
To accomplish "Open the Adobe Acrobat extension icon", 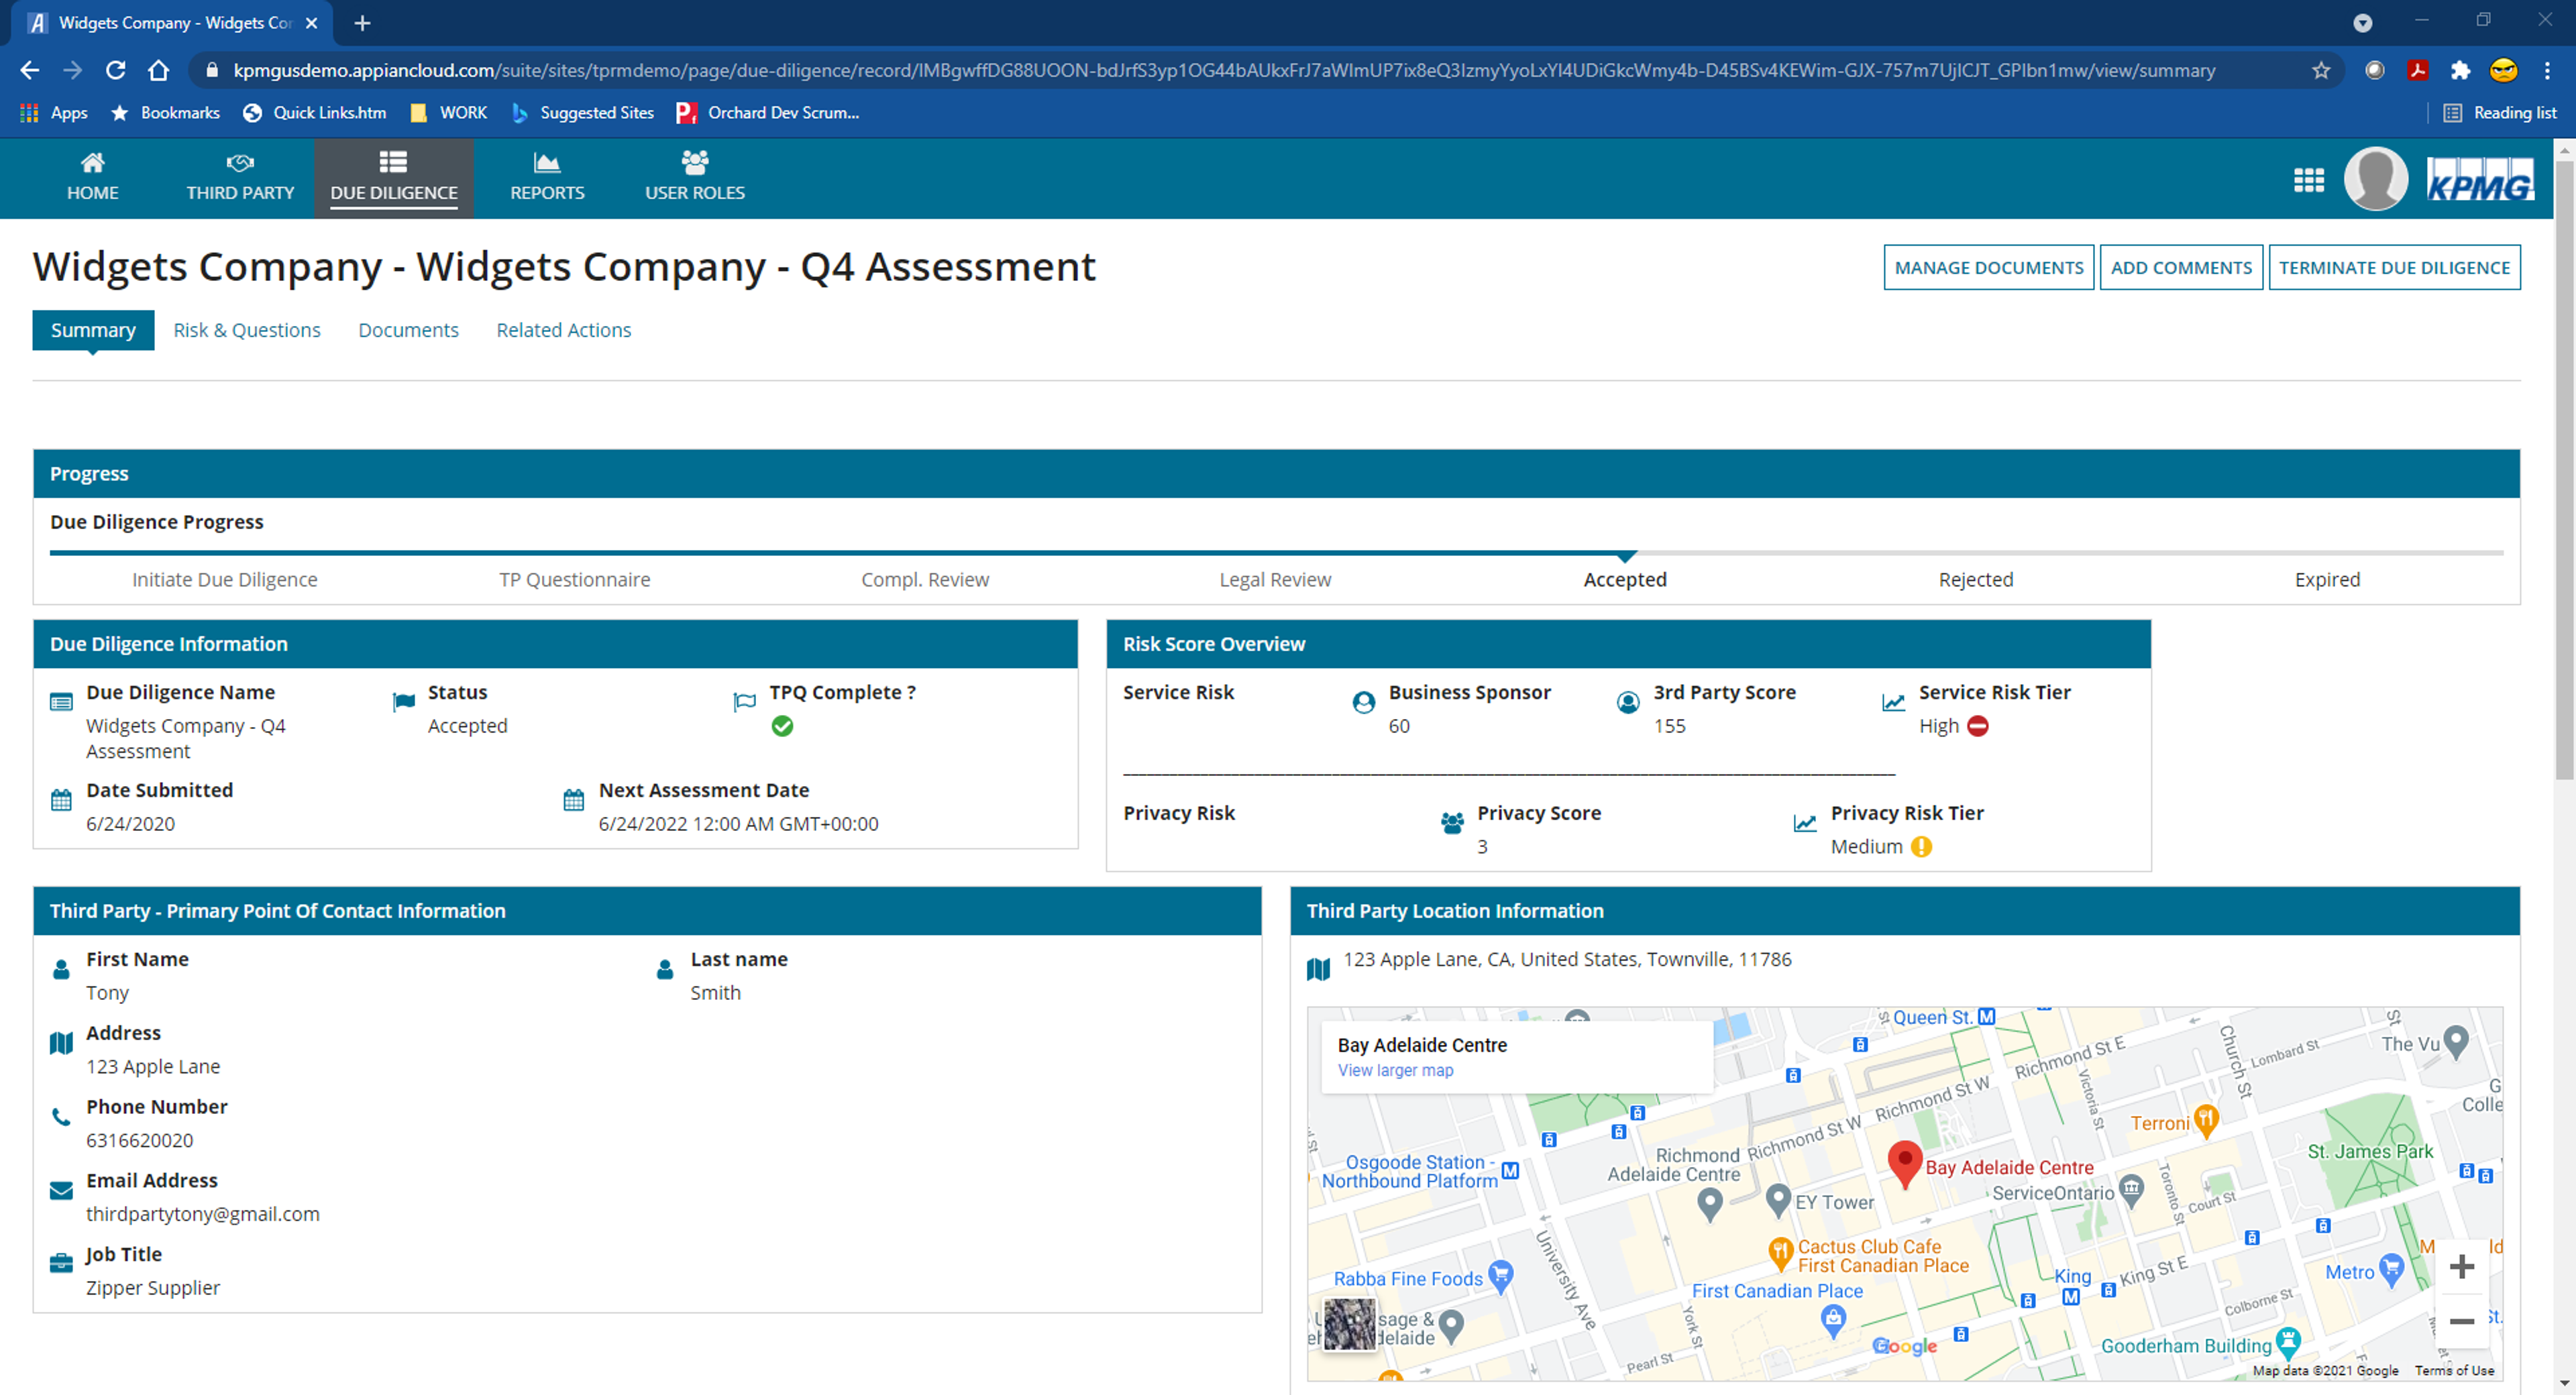I will click(2418, 70).
